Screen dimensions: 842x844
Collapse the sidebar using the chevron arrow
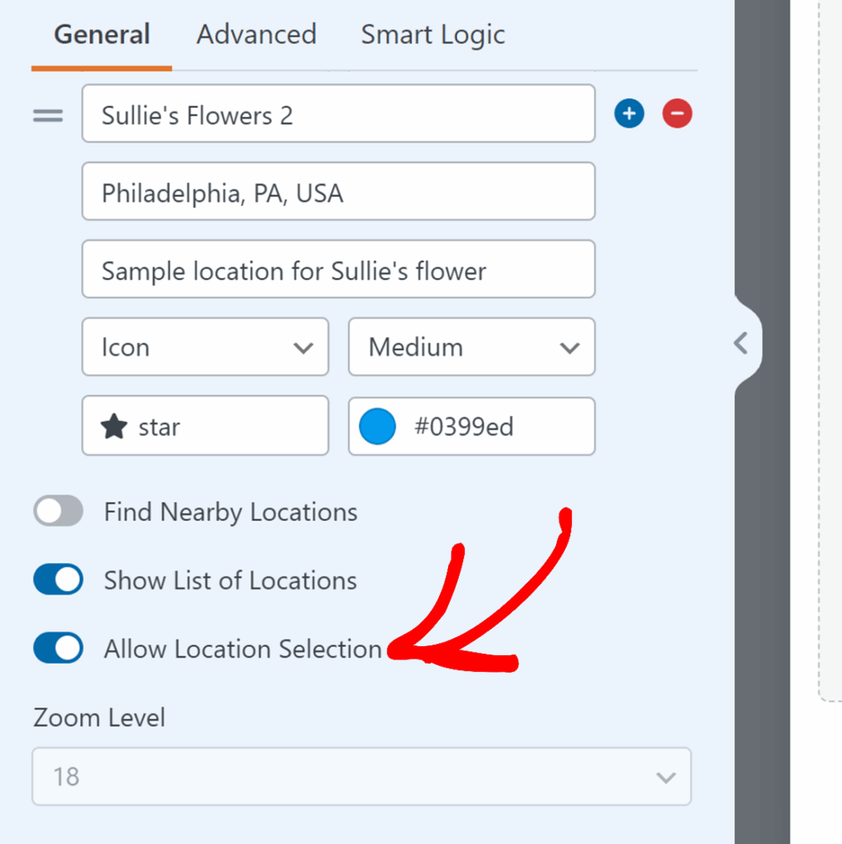click(741, 343)
